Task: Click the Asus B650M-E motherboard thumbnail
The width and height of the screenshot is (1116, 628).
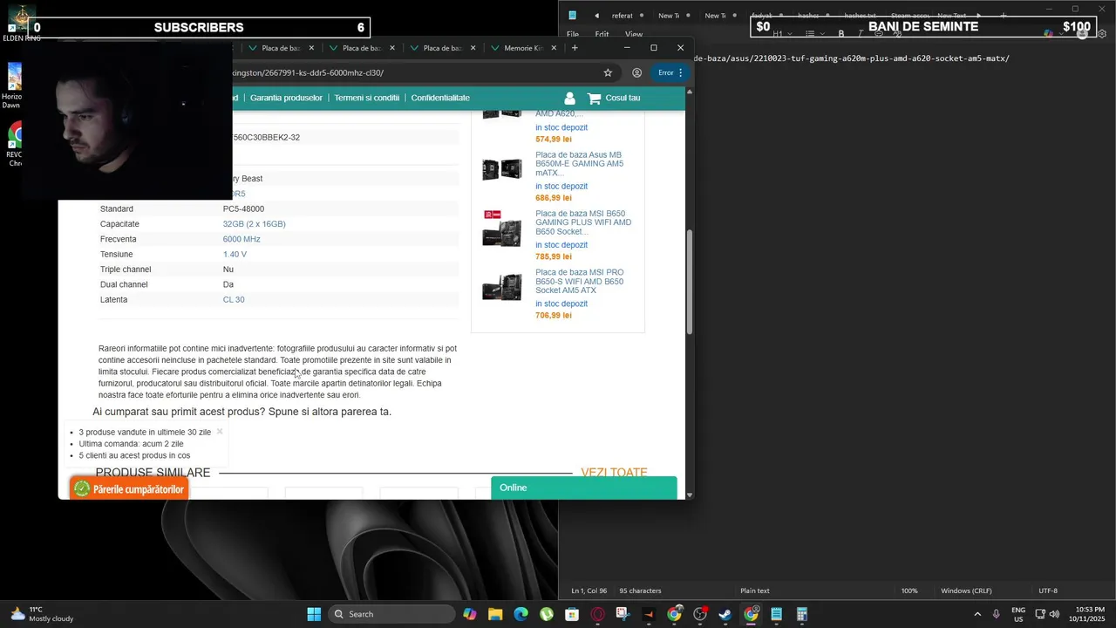Action: coord(502,169)
